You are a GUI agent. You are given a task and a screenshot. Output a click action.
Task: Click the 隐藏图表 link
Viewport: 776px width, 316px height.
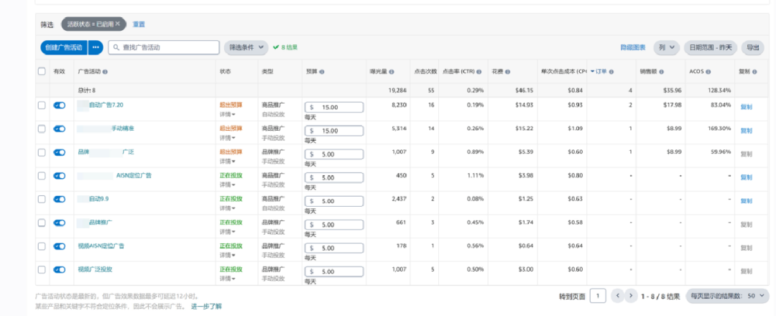click(633, 47)
